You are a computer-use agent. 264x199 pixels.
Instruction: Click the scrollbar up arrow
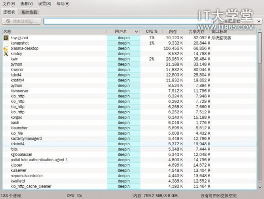click(x=260, y=30)
